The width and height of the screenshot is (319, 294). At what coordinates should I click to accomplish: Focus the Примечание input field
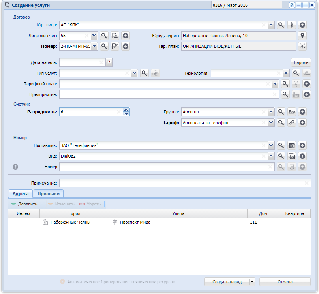185,183
